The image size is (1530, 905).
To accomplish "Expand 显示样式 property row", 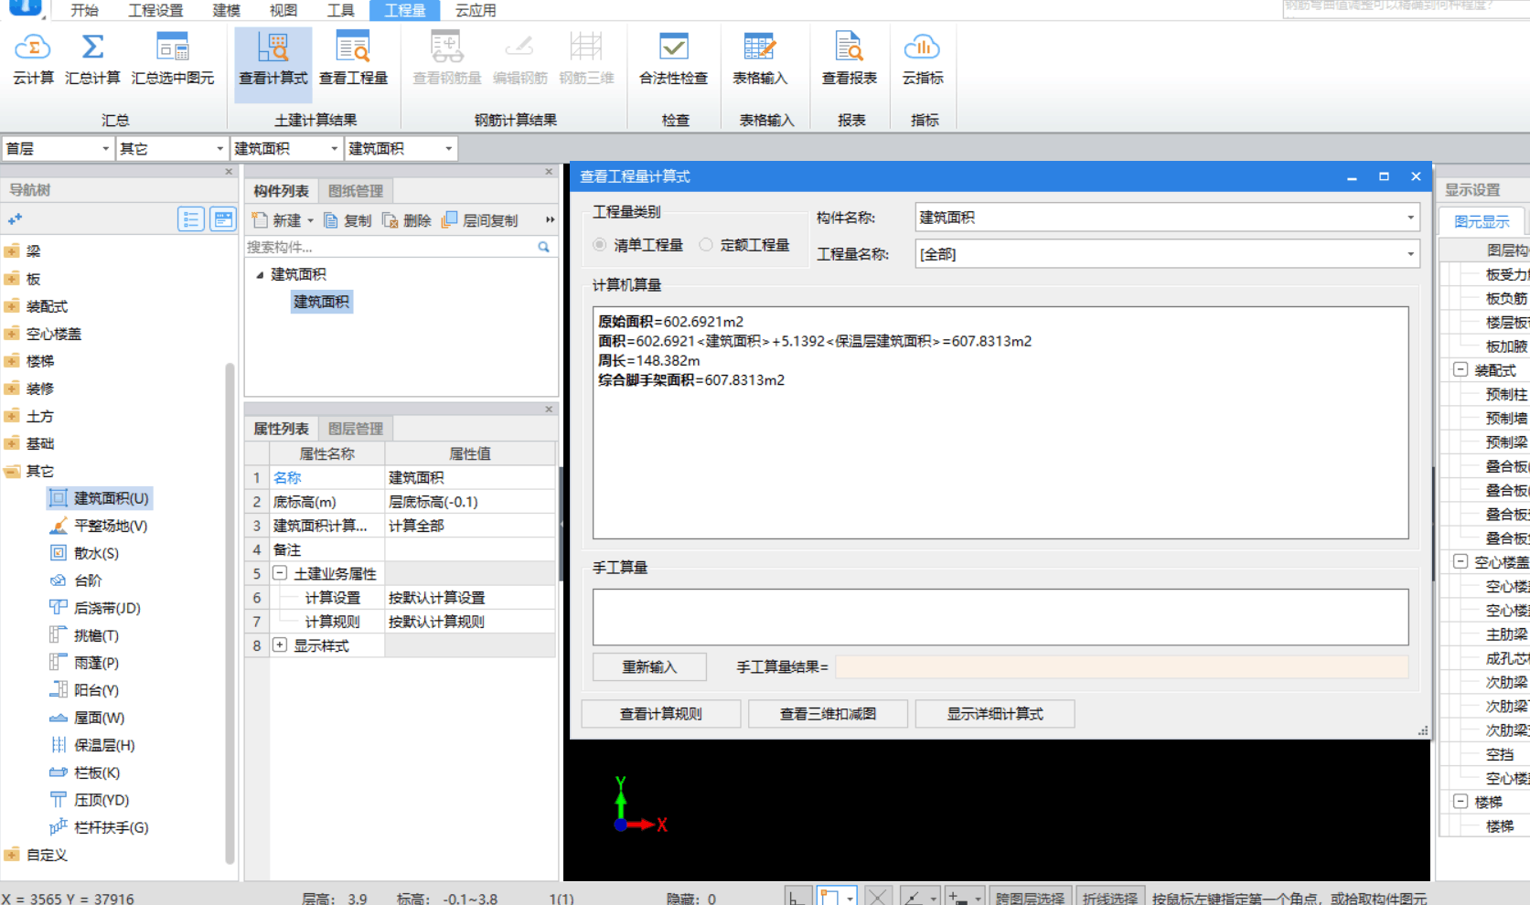I will pos(280,645).
